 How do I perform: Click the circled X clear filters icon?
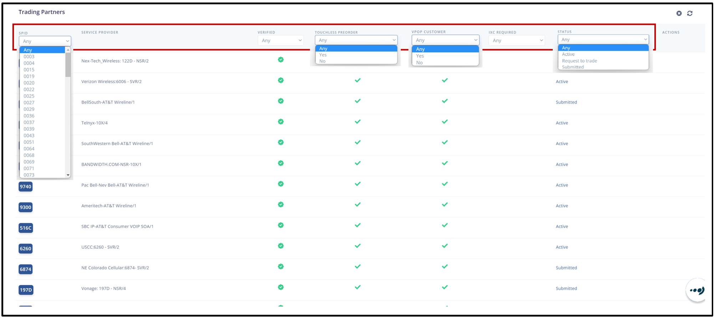pyautogui.click(x=679, y=13)
